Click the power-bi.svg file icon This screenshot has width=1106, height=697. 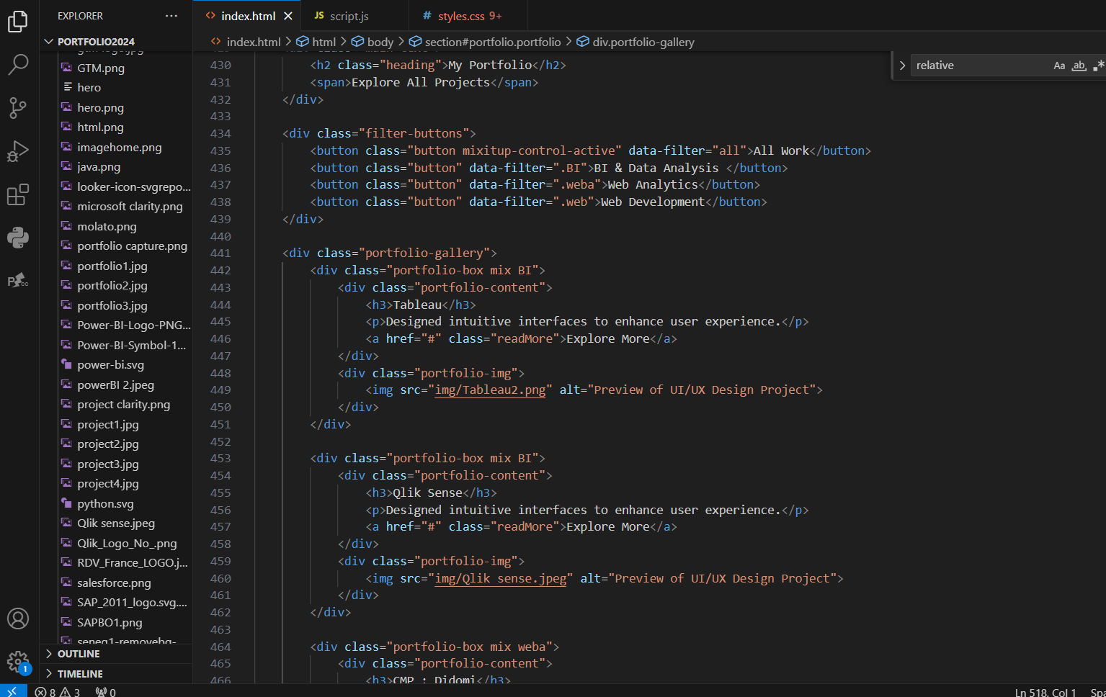[66, 364]
